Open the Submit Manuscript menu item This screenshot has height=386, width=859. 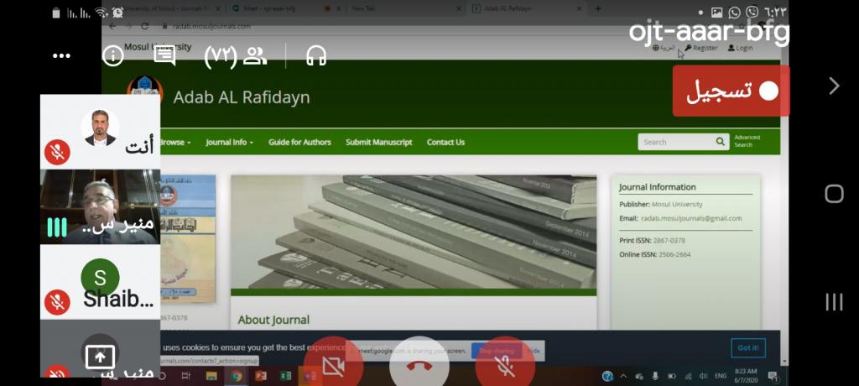coord(378,143)
